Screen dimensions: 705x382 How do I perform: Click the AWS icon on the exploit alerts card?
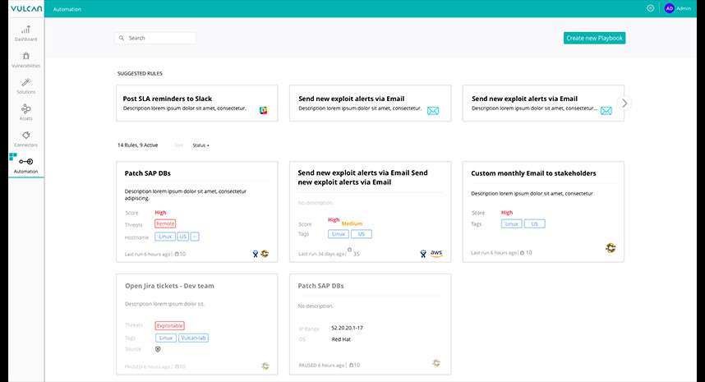tap(436, 254)
